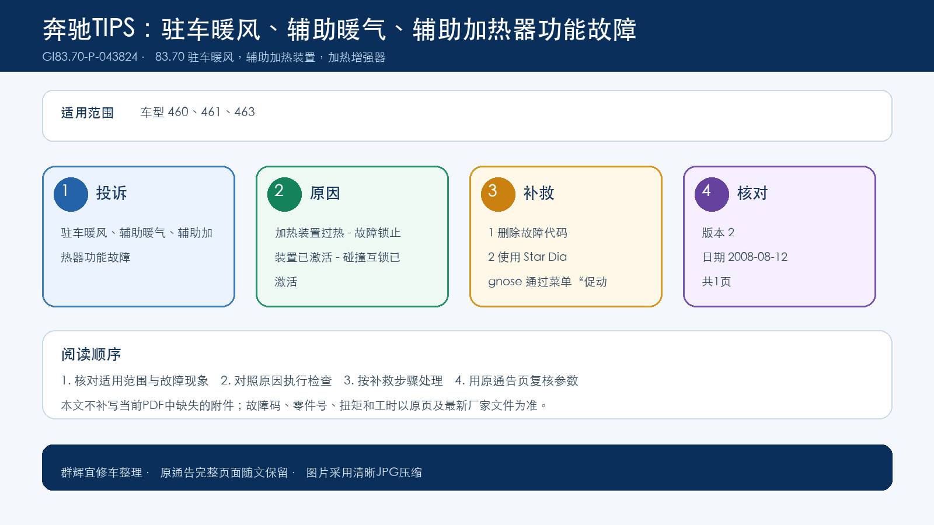Click the date 日期 2008-08-12
934x525 pixels.
pos(745,257)
